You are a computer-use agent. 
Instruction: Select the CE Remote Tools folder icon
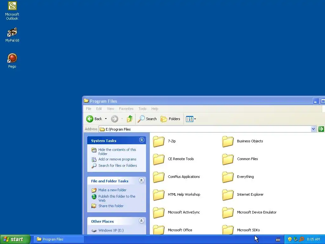click(x=159, y=159)
